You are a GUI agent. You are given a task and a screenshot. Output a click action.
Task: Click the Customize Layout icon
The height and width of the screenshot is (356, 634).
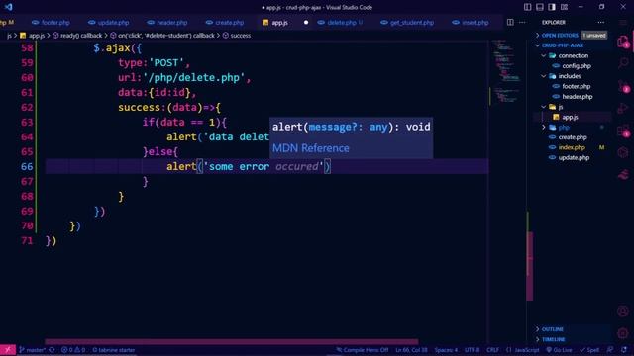point(564,7)
